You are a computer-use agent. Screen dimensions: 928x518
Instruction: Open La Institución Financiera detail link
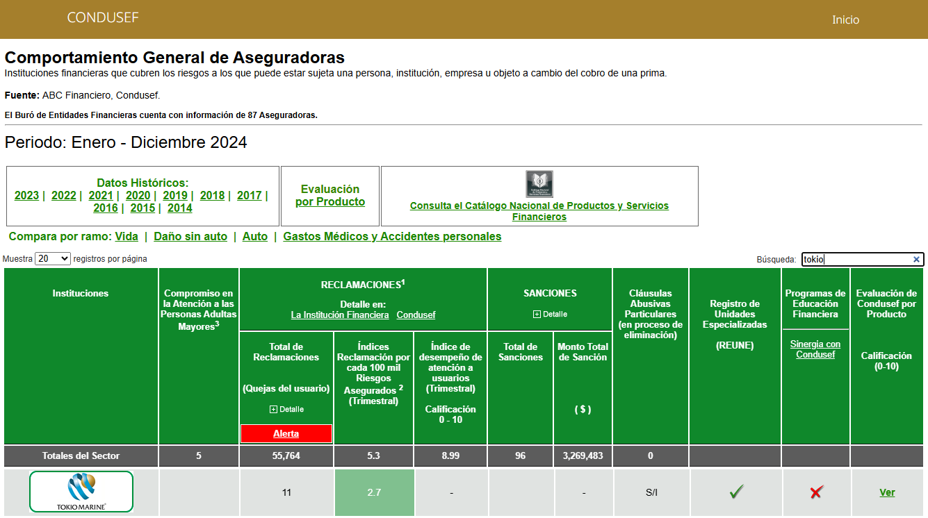click(x=340, y=315)
